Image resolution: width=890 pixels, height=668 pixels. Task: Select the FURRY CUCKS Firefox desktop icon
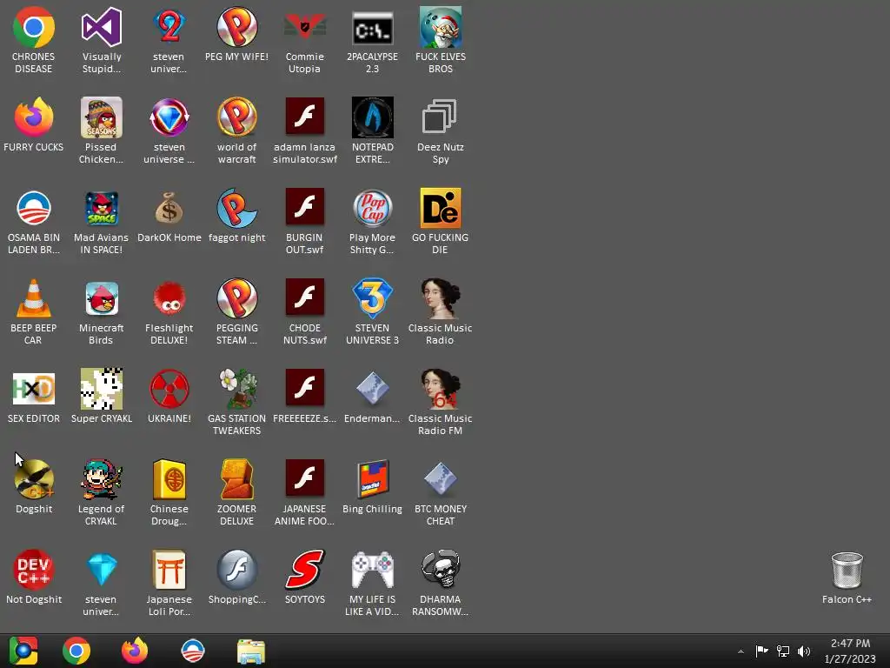34,124
